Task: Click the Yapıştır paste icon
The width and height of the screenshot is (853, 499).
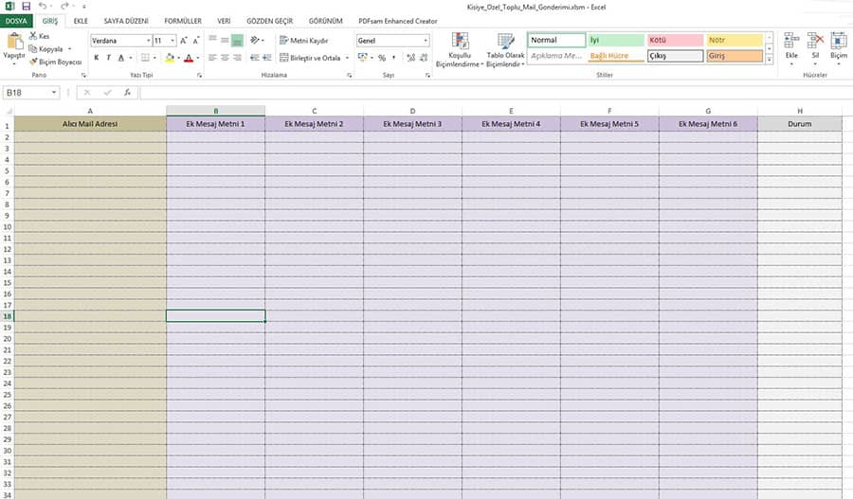Action: [x=14, y=43]
